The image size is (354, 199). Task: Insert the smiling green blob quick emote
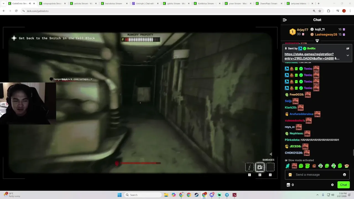301,166
